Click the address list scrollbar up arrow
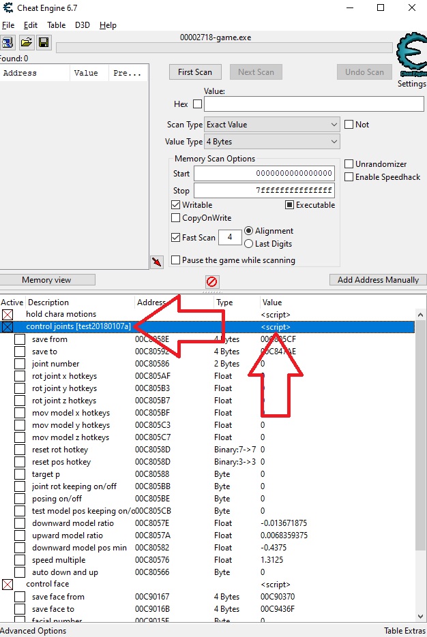The width and height of the screenshot is (427, 637). tap(420, 315)
